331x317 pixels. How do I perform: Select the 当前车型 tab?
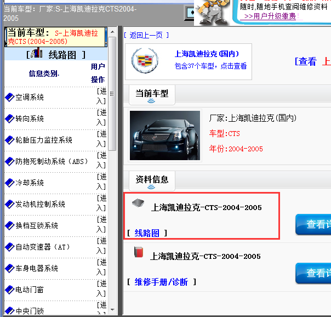point(152,95)
